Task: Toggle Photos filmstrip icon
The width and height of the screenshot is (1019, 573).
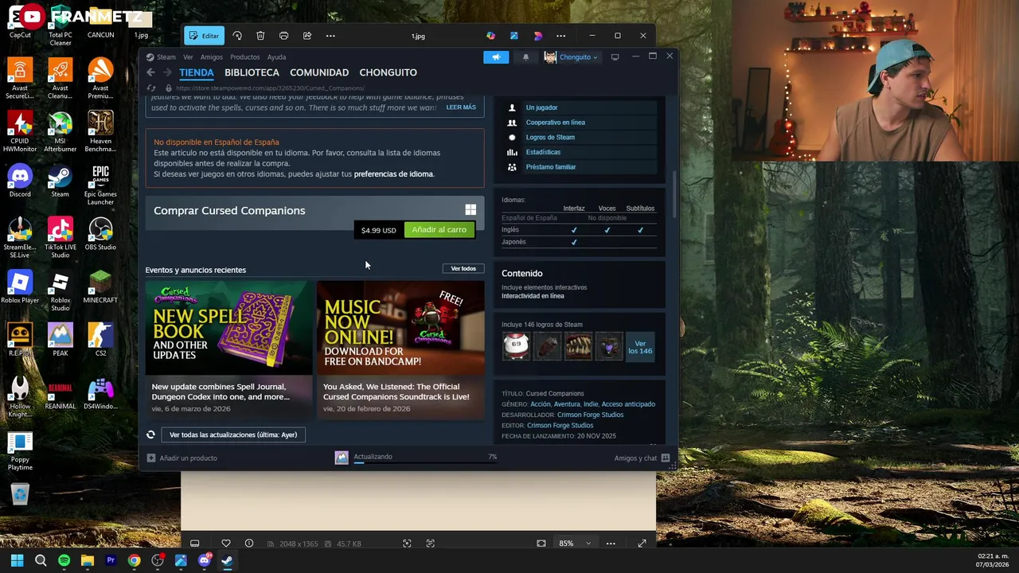Action: 194,544
